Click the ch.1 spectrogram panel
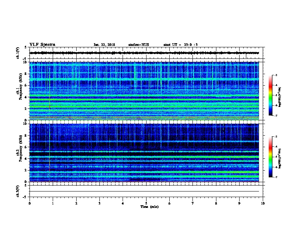The height and width of the screenshot is (228, 296). pyautogui.click(x=144, y=91)
